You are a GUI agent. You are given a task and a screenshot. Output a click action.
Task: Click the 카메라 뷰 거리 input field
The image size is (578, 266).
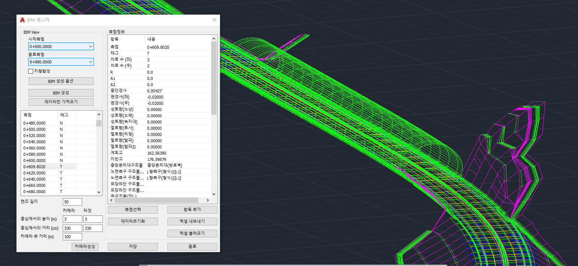[x=72, y=237]
